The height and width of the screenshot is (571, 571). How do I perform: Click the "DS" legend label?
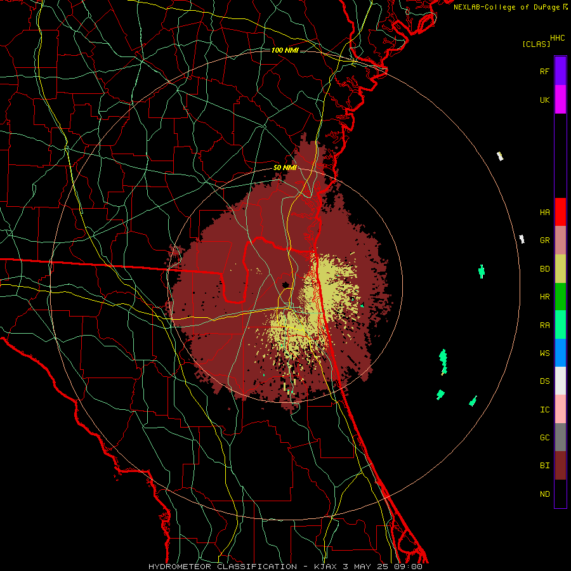pos(544,381)
